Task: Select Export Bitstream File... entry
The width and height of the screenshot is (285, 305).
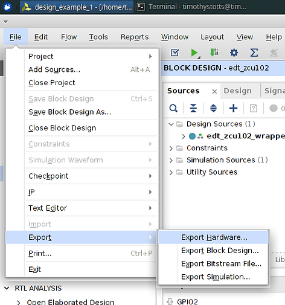Action: 213,263
